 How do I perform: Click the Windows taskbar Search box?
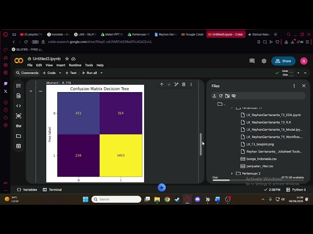point(116,199)
